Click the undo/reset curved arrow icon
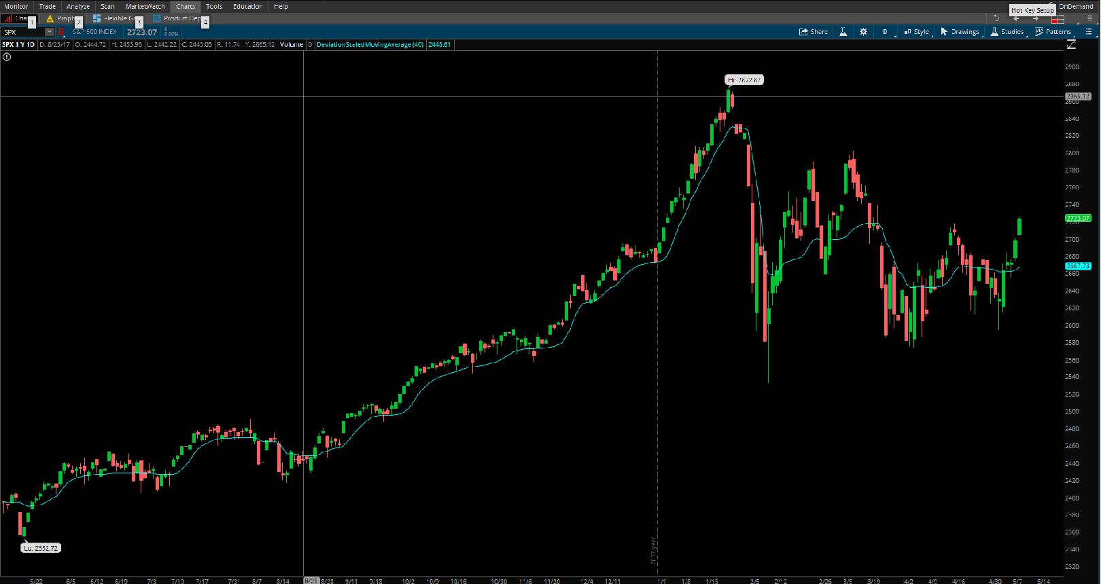The image size is (1101, 584). coord(997,18)
